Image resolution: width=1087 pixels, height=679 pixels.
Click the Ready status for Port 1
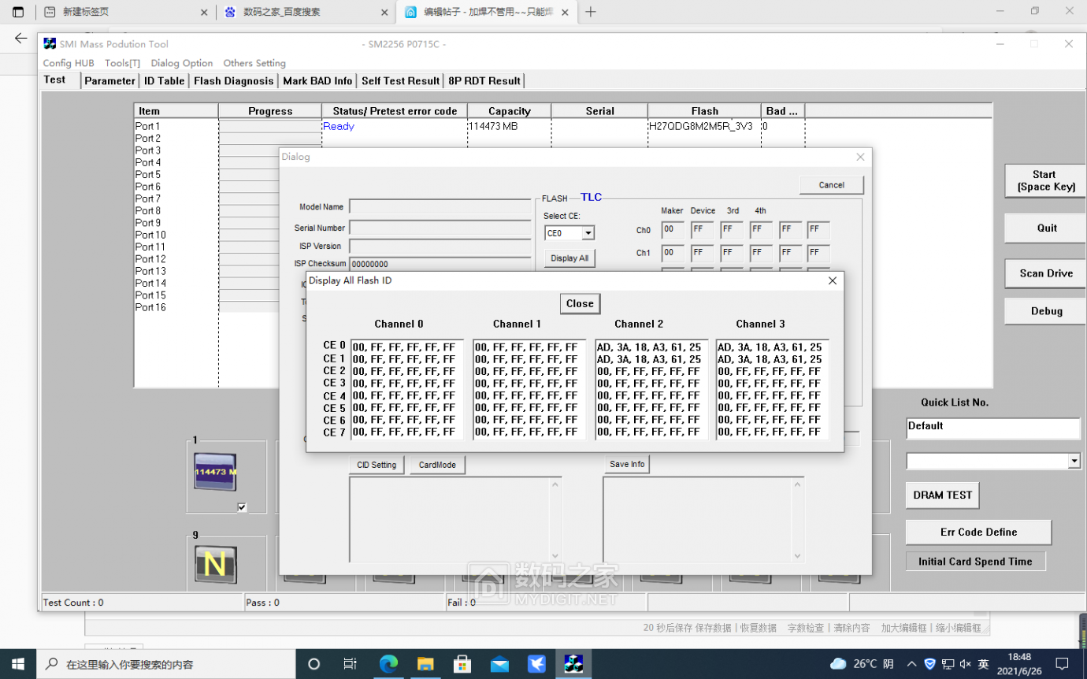339,126
